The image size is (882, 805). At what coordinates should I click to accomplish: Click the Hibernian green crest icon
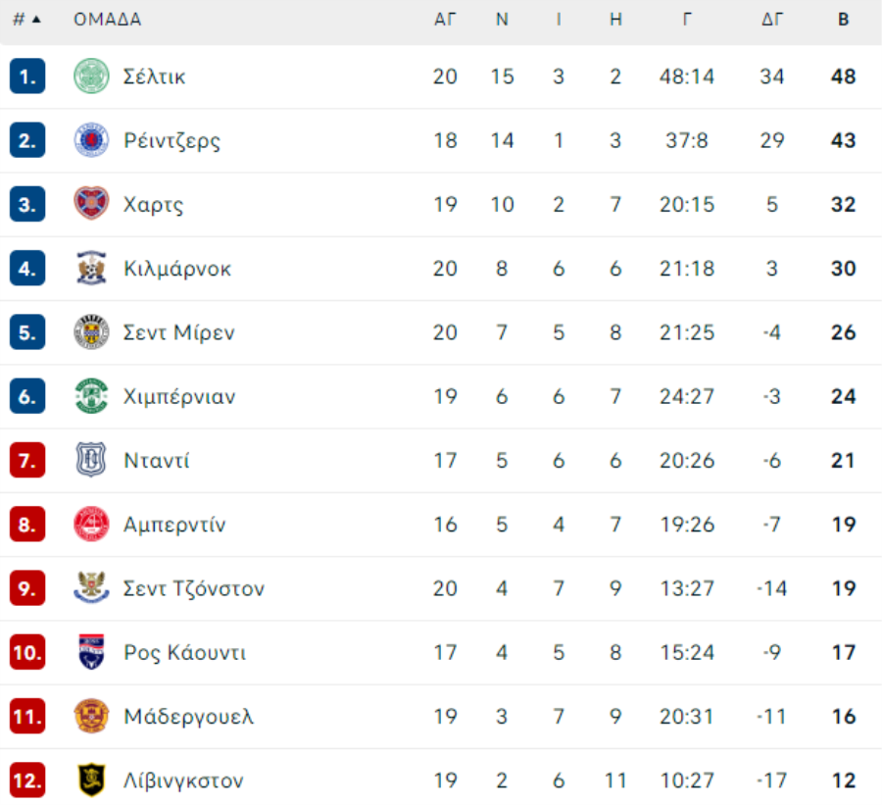pyautogui.click(x=91, y=396)
